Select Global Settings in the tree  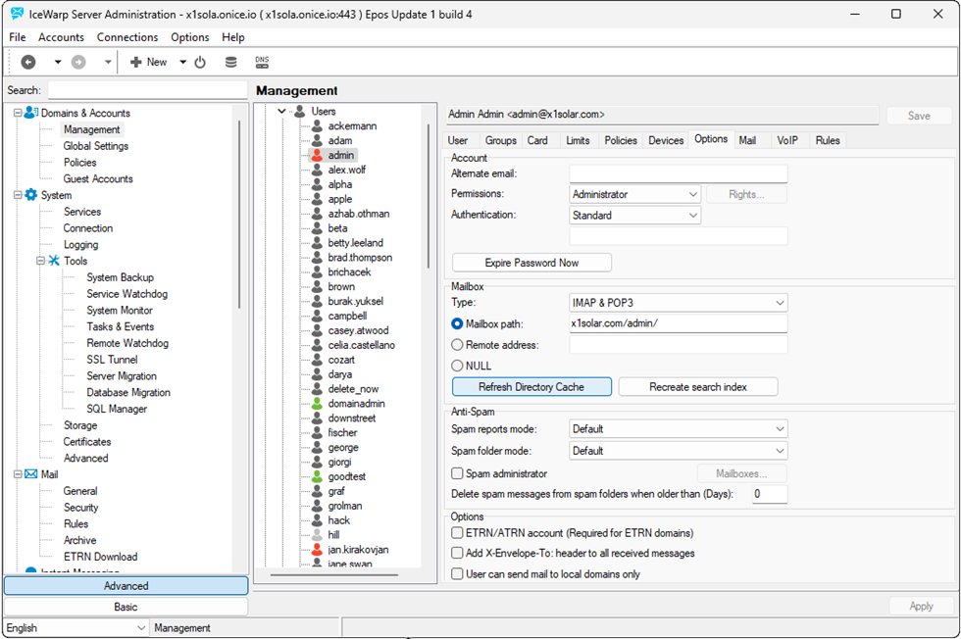[x=96, y=146]
